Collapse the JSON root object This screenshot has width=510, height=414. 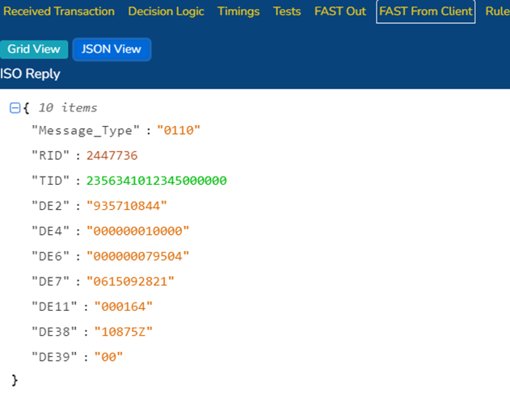pyautogui.click(x=15, y=108)
